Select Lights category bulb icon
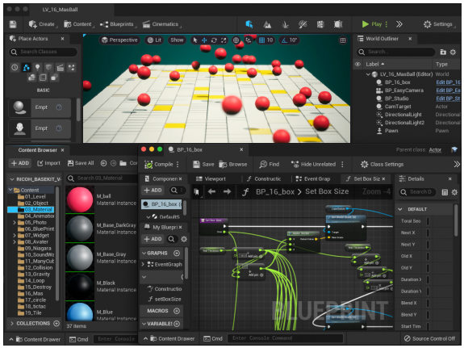This screenshot has width=464, height=348. pyautogui.click(x=38, y=68)
